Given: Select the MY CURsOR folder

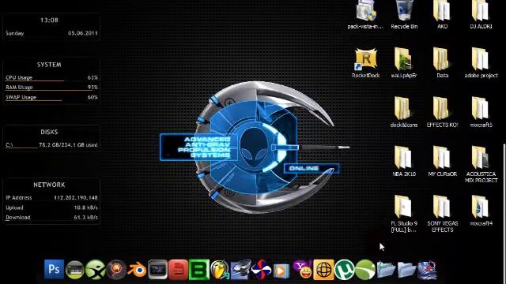Looking at the screenshot, I should pyautogui.click(x=442, y=161).
